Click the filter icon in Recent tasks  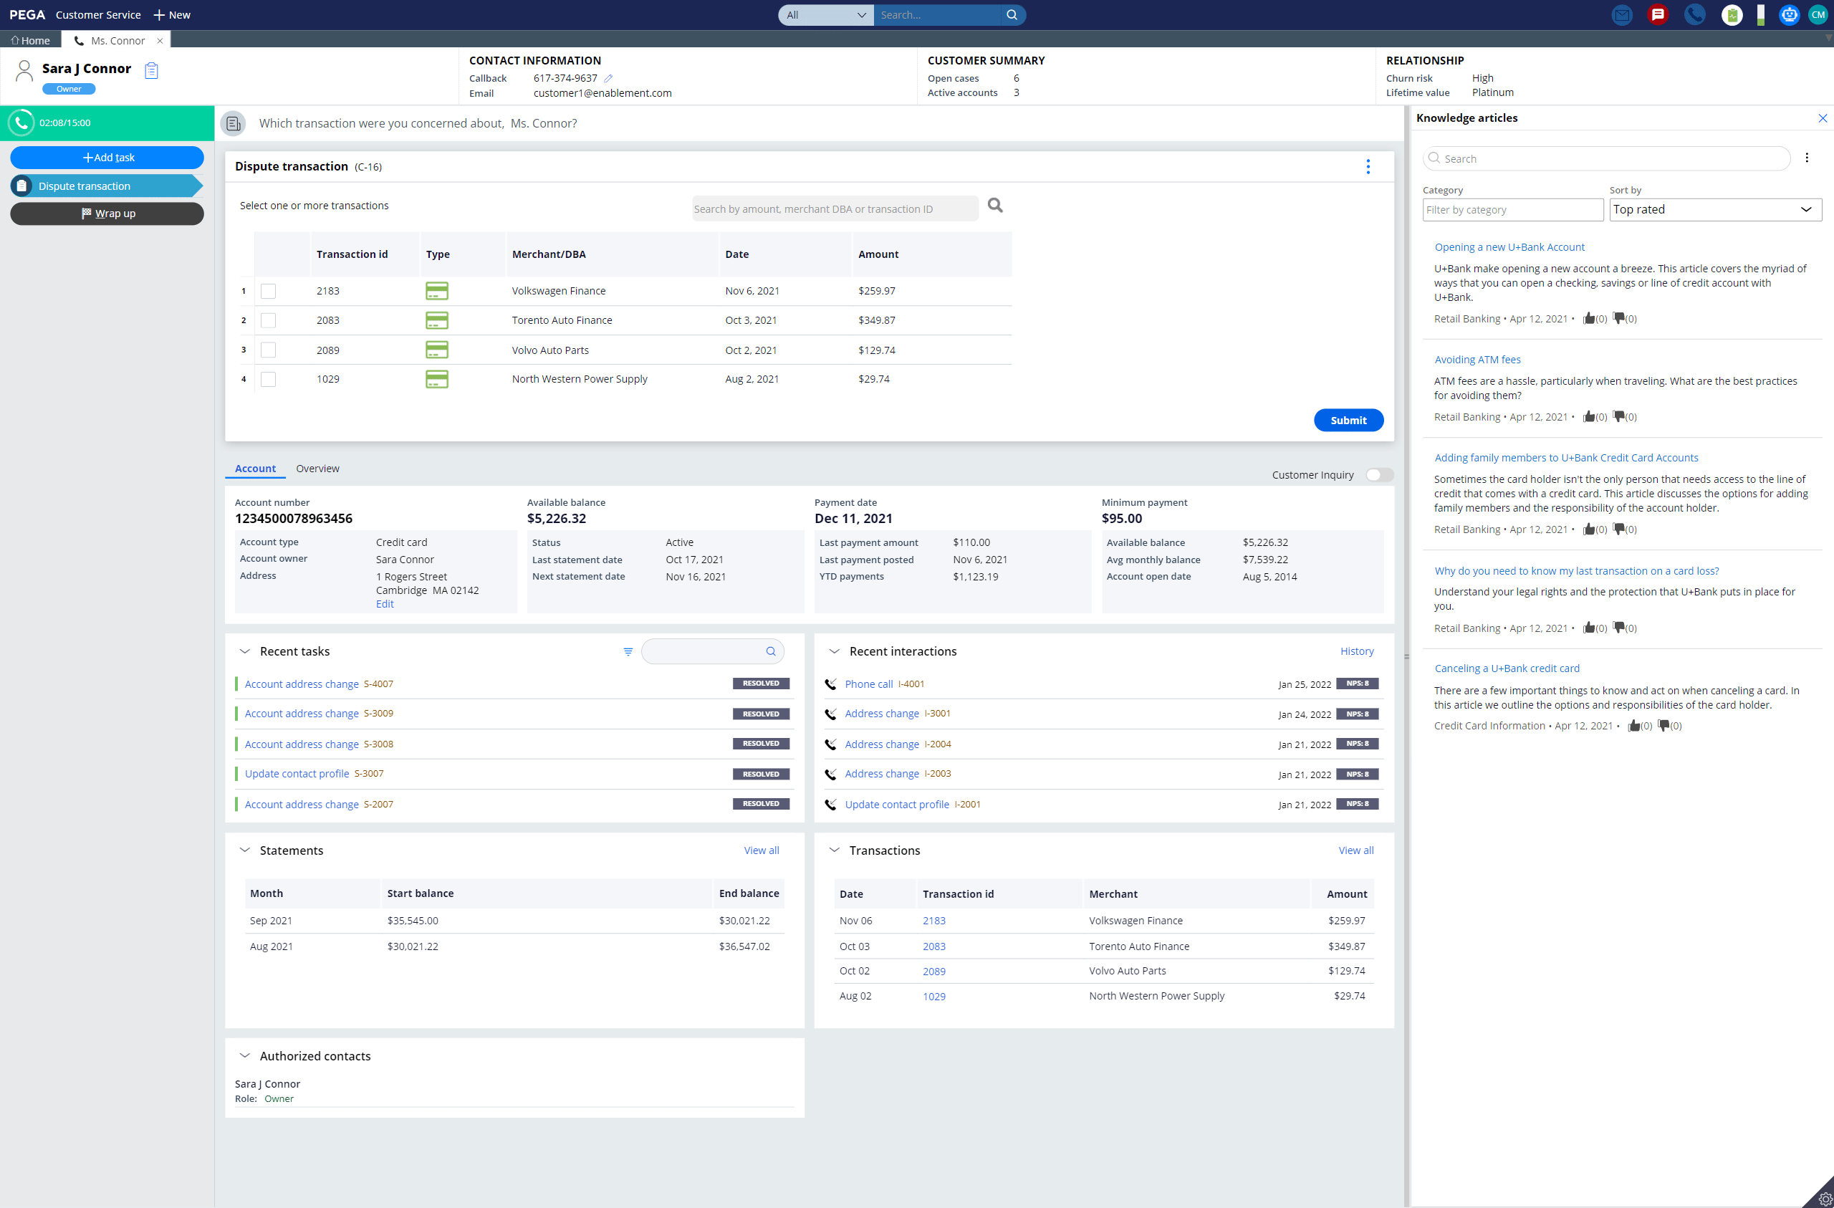(x=628, y=651)
